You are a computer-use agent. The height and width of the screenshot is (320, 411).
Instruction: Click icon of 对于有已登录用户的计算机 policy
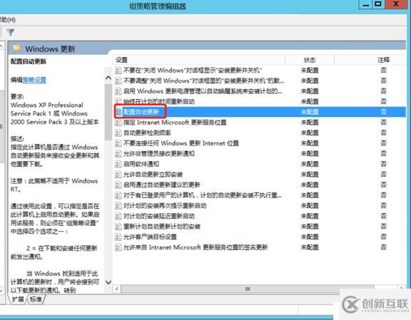pyautogui.click(x=118, y=195)
